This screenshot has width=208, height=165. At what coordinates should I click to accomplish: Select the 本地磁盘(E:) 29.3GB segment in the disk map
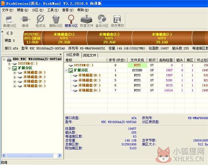(109, 38)
